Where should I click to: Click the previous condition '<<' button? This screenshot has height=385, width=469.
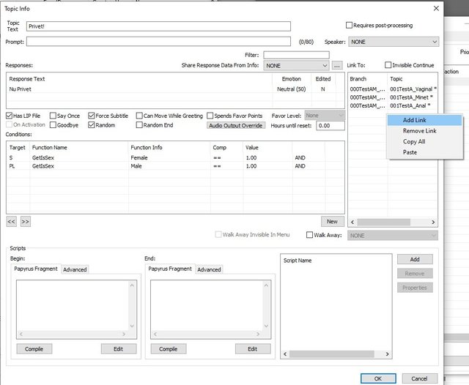[x=12, y=221]
